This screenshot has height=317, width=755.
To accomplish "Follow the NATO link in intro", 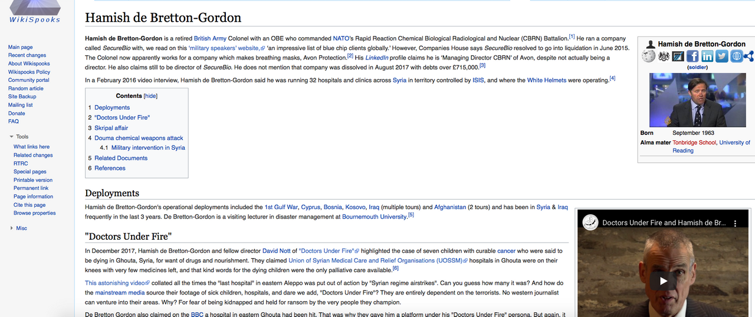I will pyautogui.click(x=341, y=38).
